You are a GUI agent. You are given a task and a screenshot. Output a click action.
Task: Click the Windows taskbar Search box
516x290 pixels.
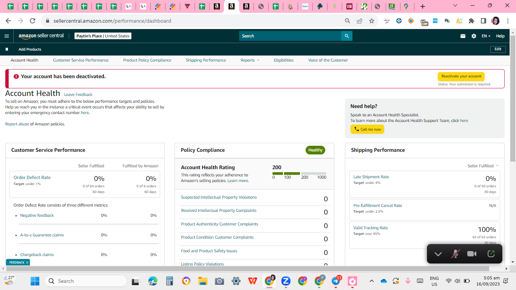[x=85, y=281]
